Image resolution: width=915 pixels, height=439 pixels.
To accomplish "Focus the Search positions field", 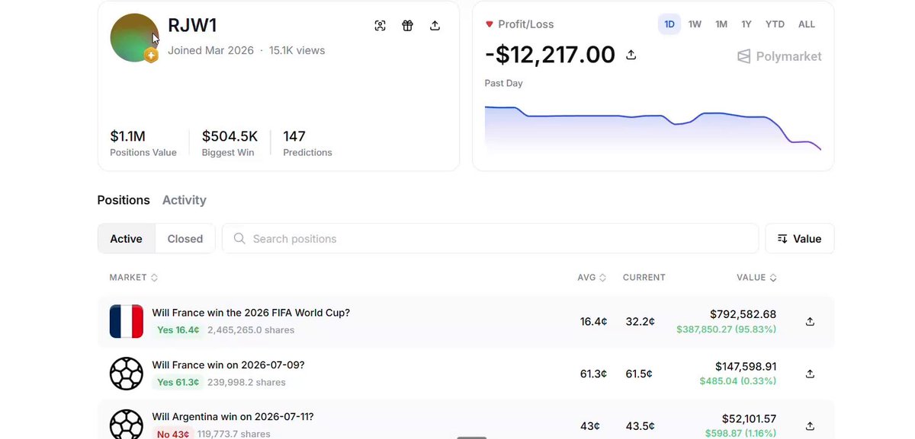I will point(490,239).
